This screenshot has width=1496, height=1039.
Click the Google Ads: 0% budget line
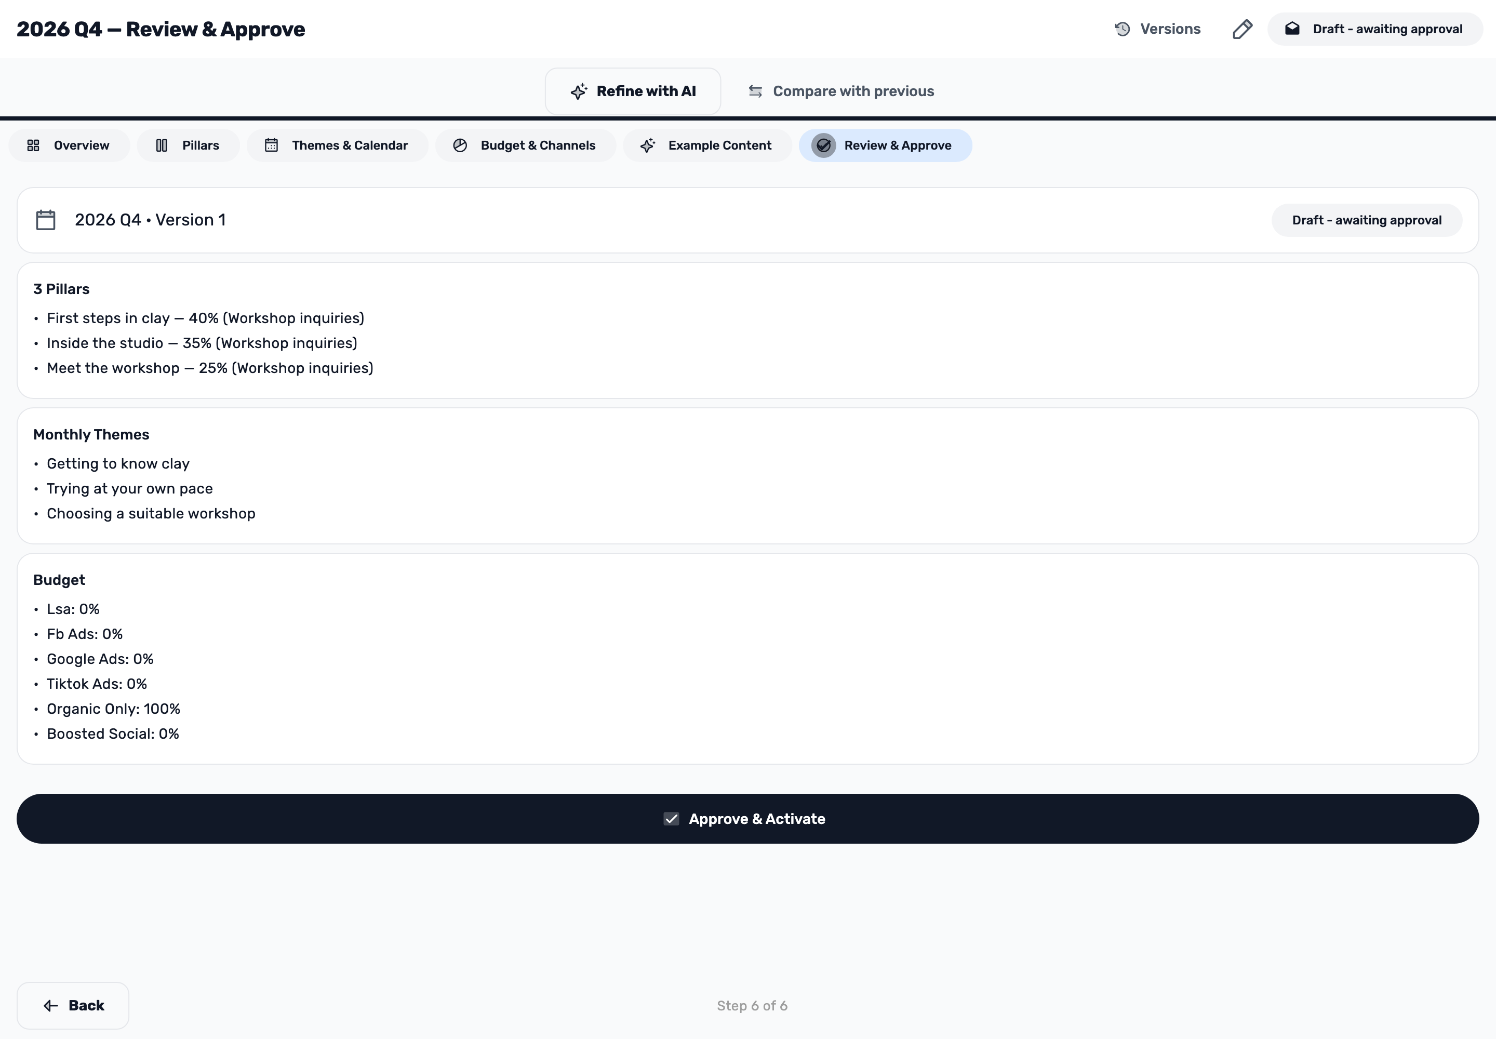pyautogui.click(x=100, y=659)
